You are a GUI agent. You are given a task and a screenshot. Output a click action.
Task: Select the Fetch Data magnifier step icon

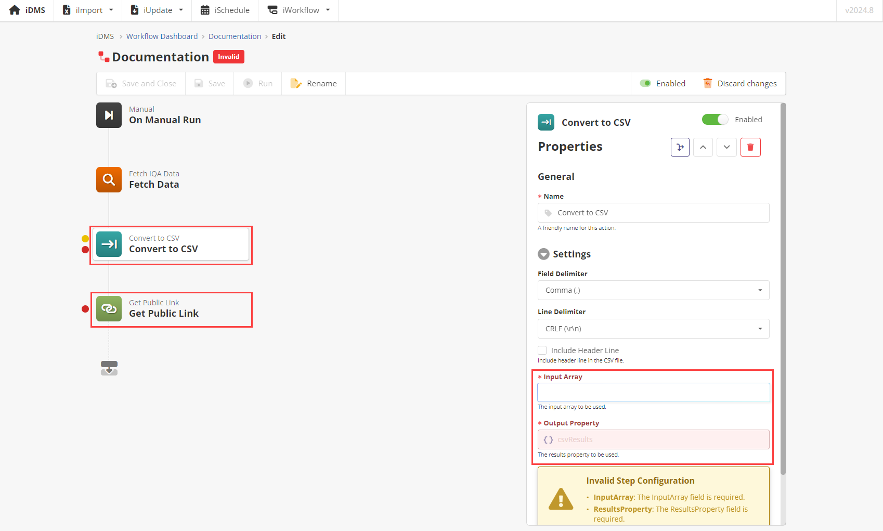coord(109,179)
